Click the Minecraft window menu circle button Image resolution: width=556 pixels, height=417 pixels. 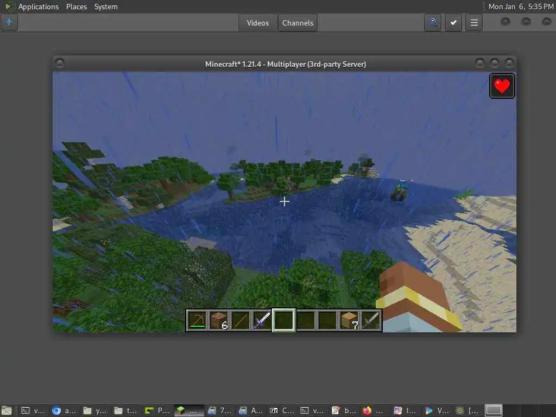pos(60,63)
